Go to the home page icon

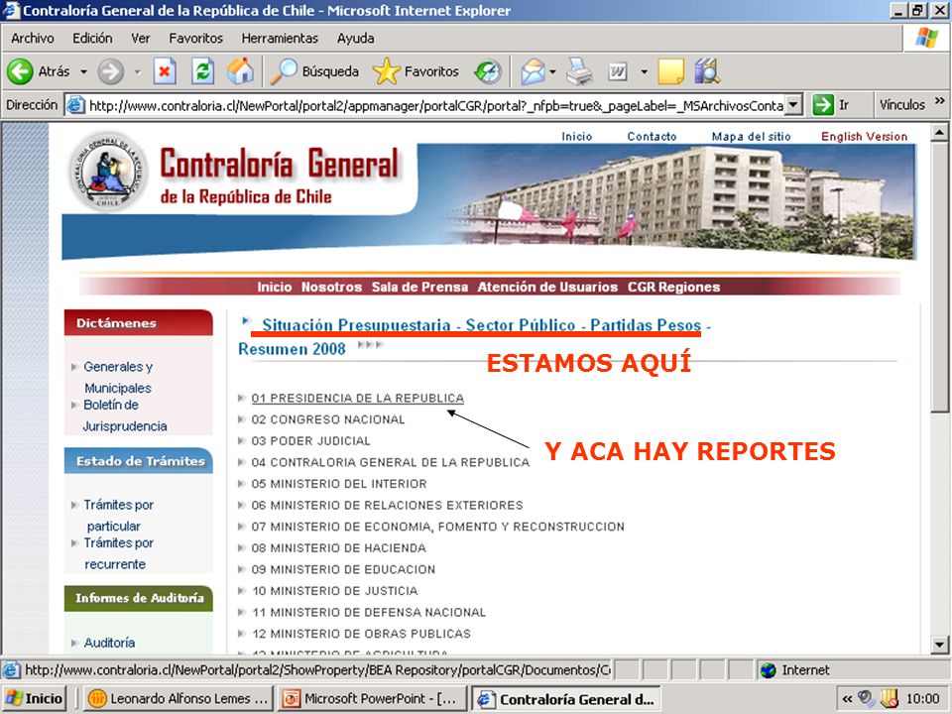coord(240,71)
